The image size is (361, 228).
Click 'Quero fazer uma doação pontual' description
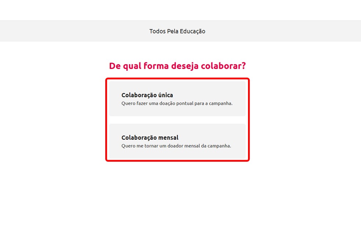pos(177,103)
